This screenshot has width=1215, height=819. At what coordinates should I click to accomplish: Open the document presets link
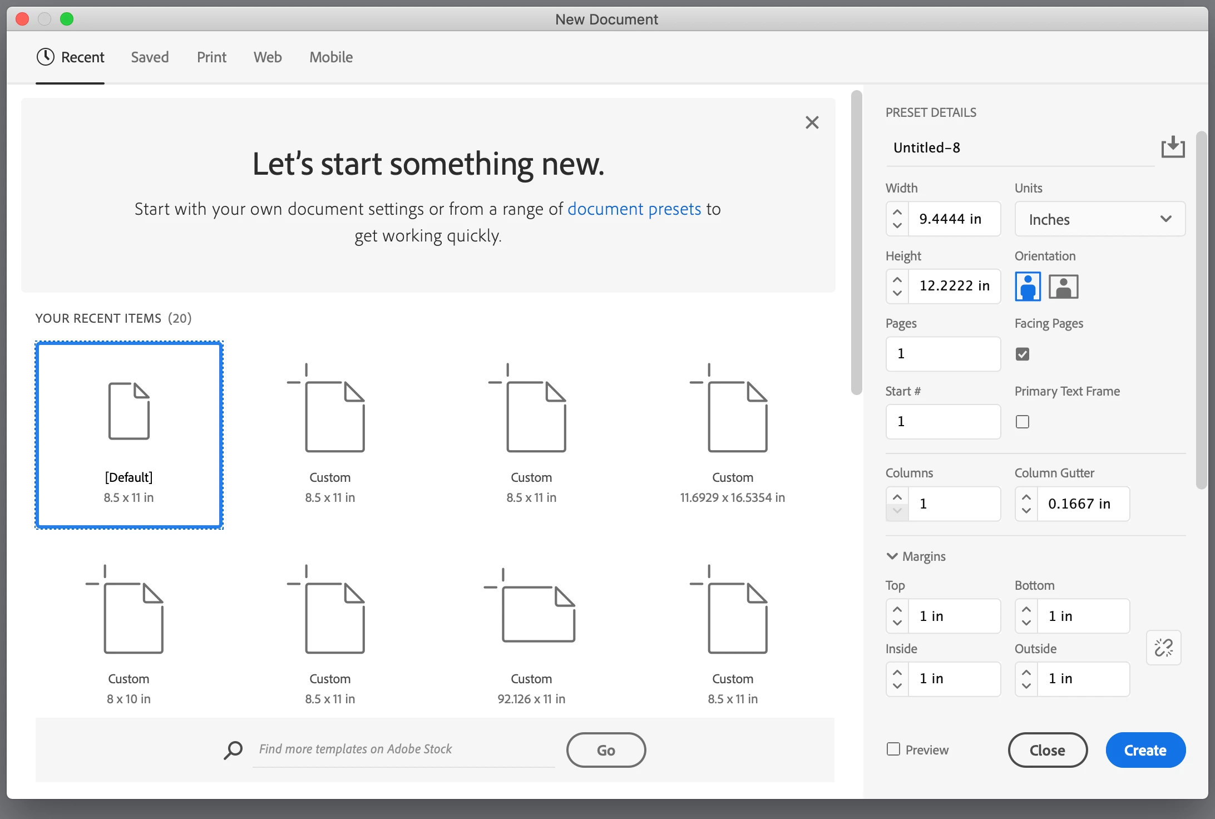[634, 209]
